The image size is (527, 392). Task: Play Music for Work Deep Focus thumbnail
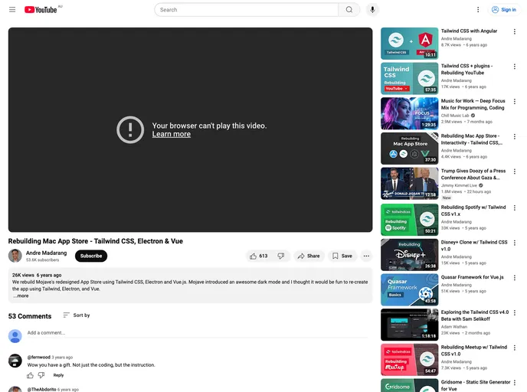coord(409,113)
